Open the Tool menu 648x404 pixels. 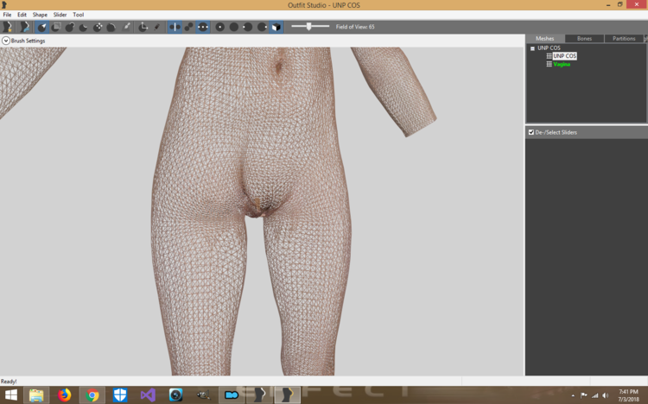pyautogui.click(x=78, y=15)
